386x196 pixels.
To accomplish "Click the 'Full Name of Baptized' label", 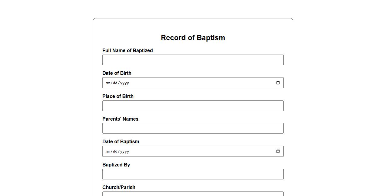I will tap(127, 51).
